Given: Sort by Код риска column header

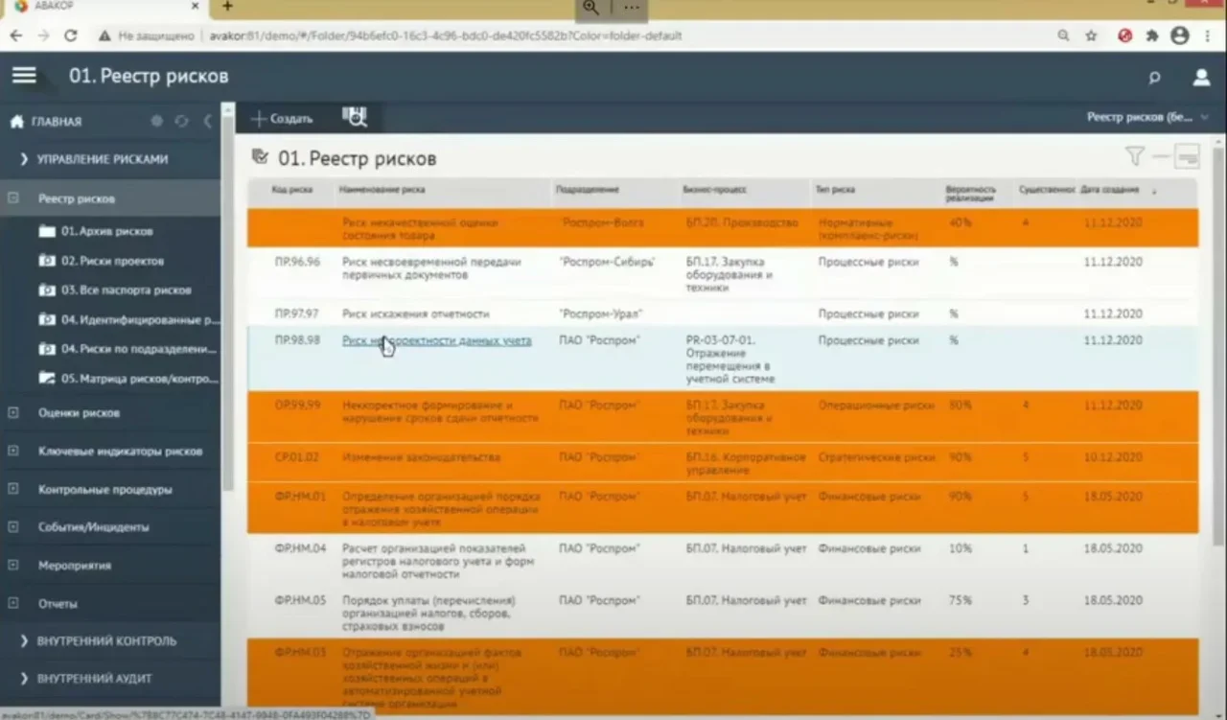Looking at the screenshot, I should pos(291,190).
